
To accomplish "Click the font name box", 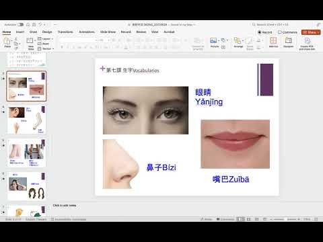I will (78, 40).
